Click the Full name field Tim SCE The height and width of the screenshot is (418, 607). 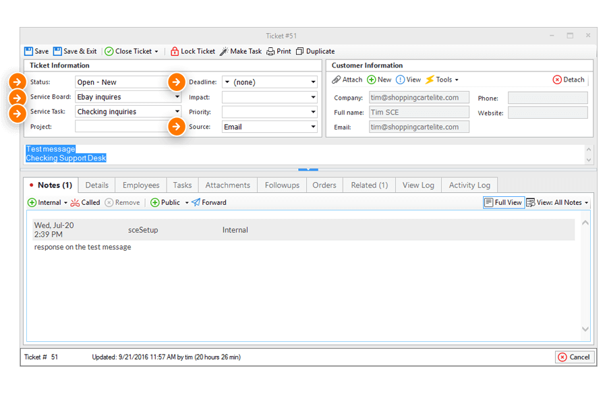pyautogui.click(x=419, y=112)
